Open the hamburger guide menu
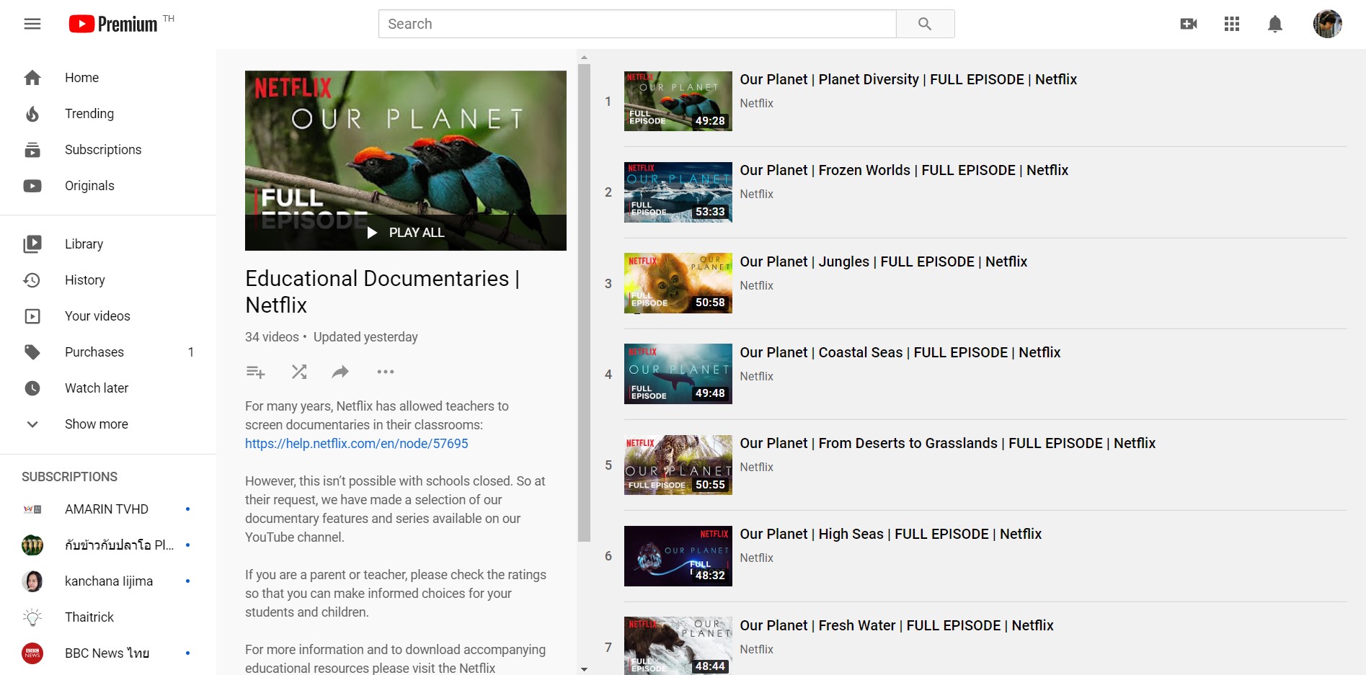This screenshot has width=1366, height=675. [x=32, y=24]
